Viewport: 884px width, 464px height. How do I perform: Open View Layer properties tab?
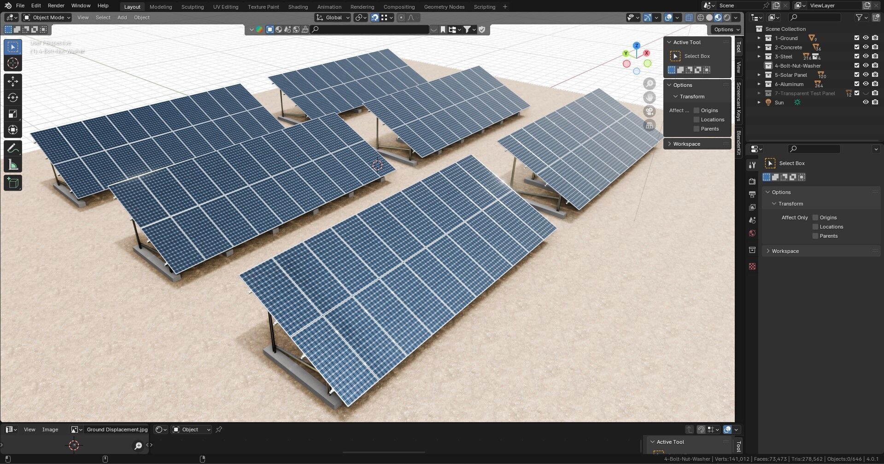click(x=752, y=207)
